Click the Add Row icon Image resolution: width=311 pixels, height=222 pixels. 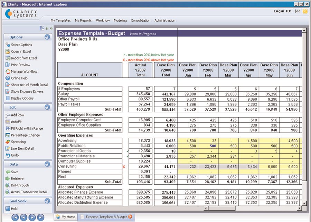click(8, 115)
